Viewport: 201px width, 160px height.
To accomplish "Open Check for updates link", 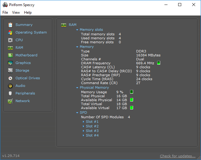I will tap(178, 156).
